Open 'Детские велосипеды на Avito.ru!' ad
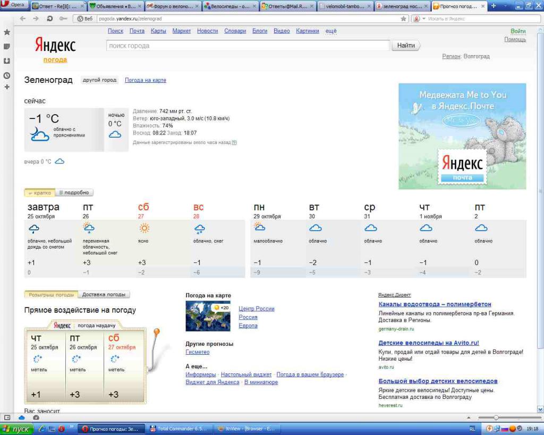The width and height of the screenshot is (544, 435). (429, 343)
